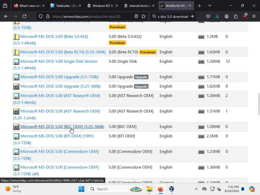The width and height of the screenshot is (260, 195).
Task: Open MS-DOS 5.00 BEC OEM link
Action: coord(62,127)
